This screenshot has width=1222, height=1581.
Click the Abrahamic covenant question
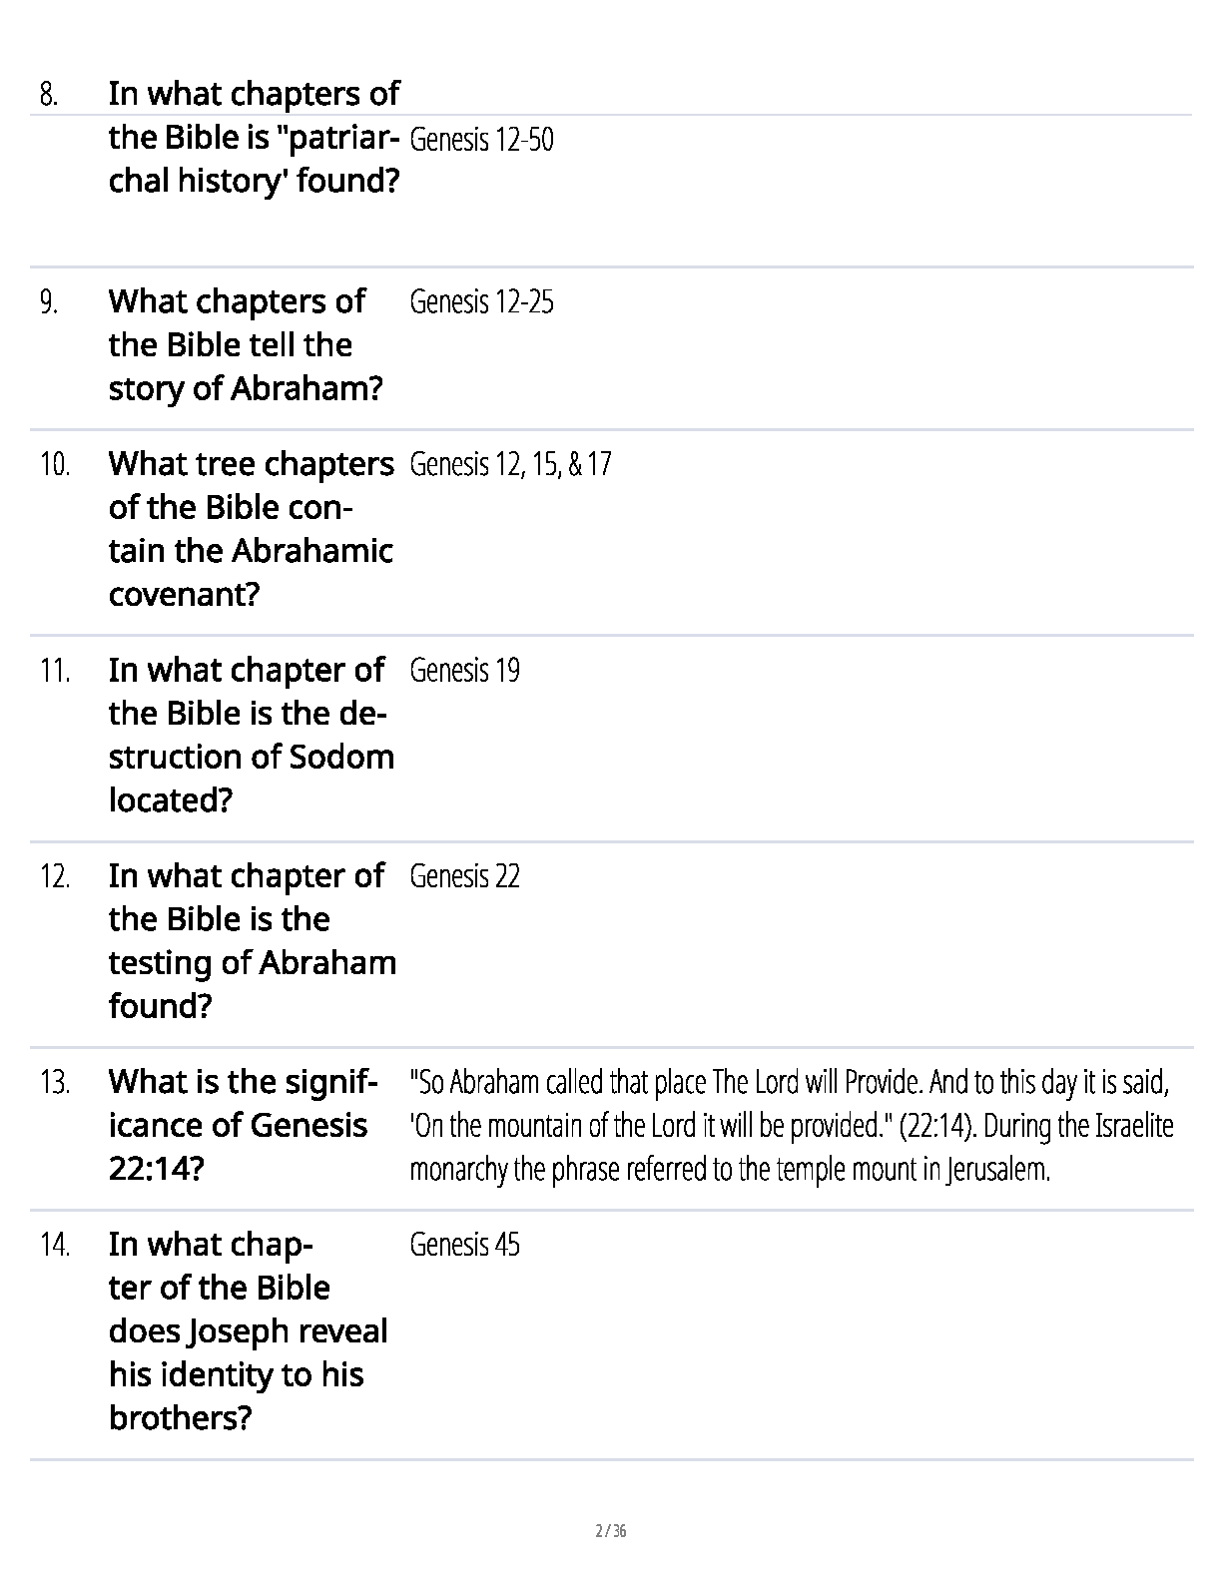point(251,529)
